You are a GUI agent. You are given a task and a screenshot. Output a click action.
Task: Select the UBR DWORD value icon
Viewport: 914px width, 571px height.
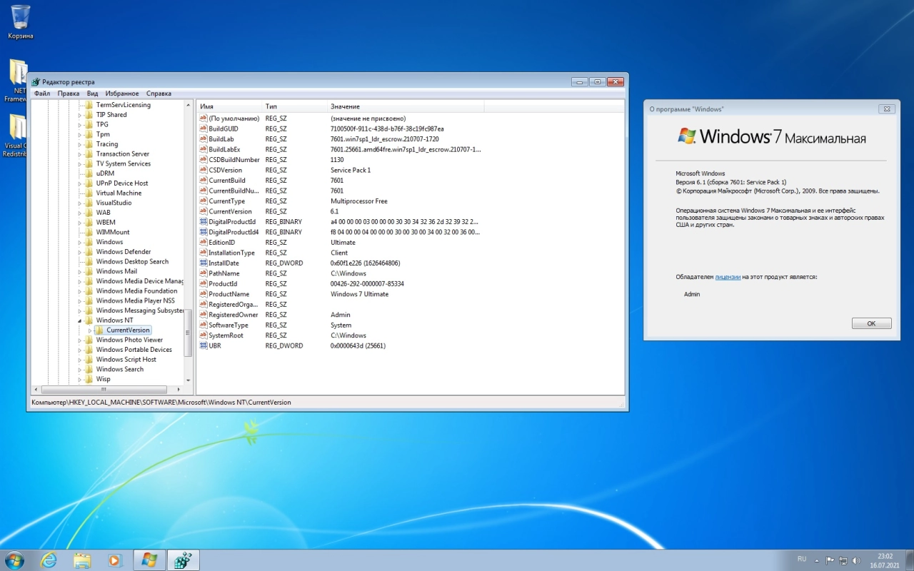point(203,345)
